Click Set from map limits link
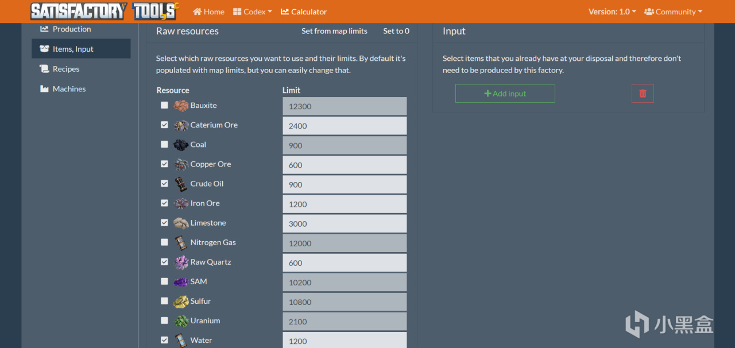The width and height of the screenshot is (735, 348). point(334,31)
